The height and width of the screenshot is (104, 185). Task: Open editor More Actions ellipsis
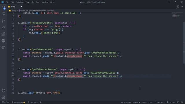[x=182, y=7]
